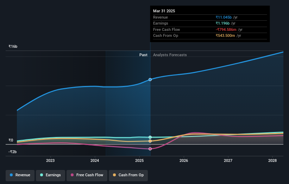This screenshot has height=184, width=289.
Task: Click the blue Revenue legend dot
Action: tap(11, 175)
